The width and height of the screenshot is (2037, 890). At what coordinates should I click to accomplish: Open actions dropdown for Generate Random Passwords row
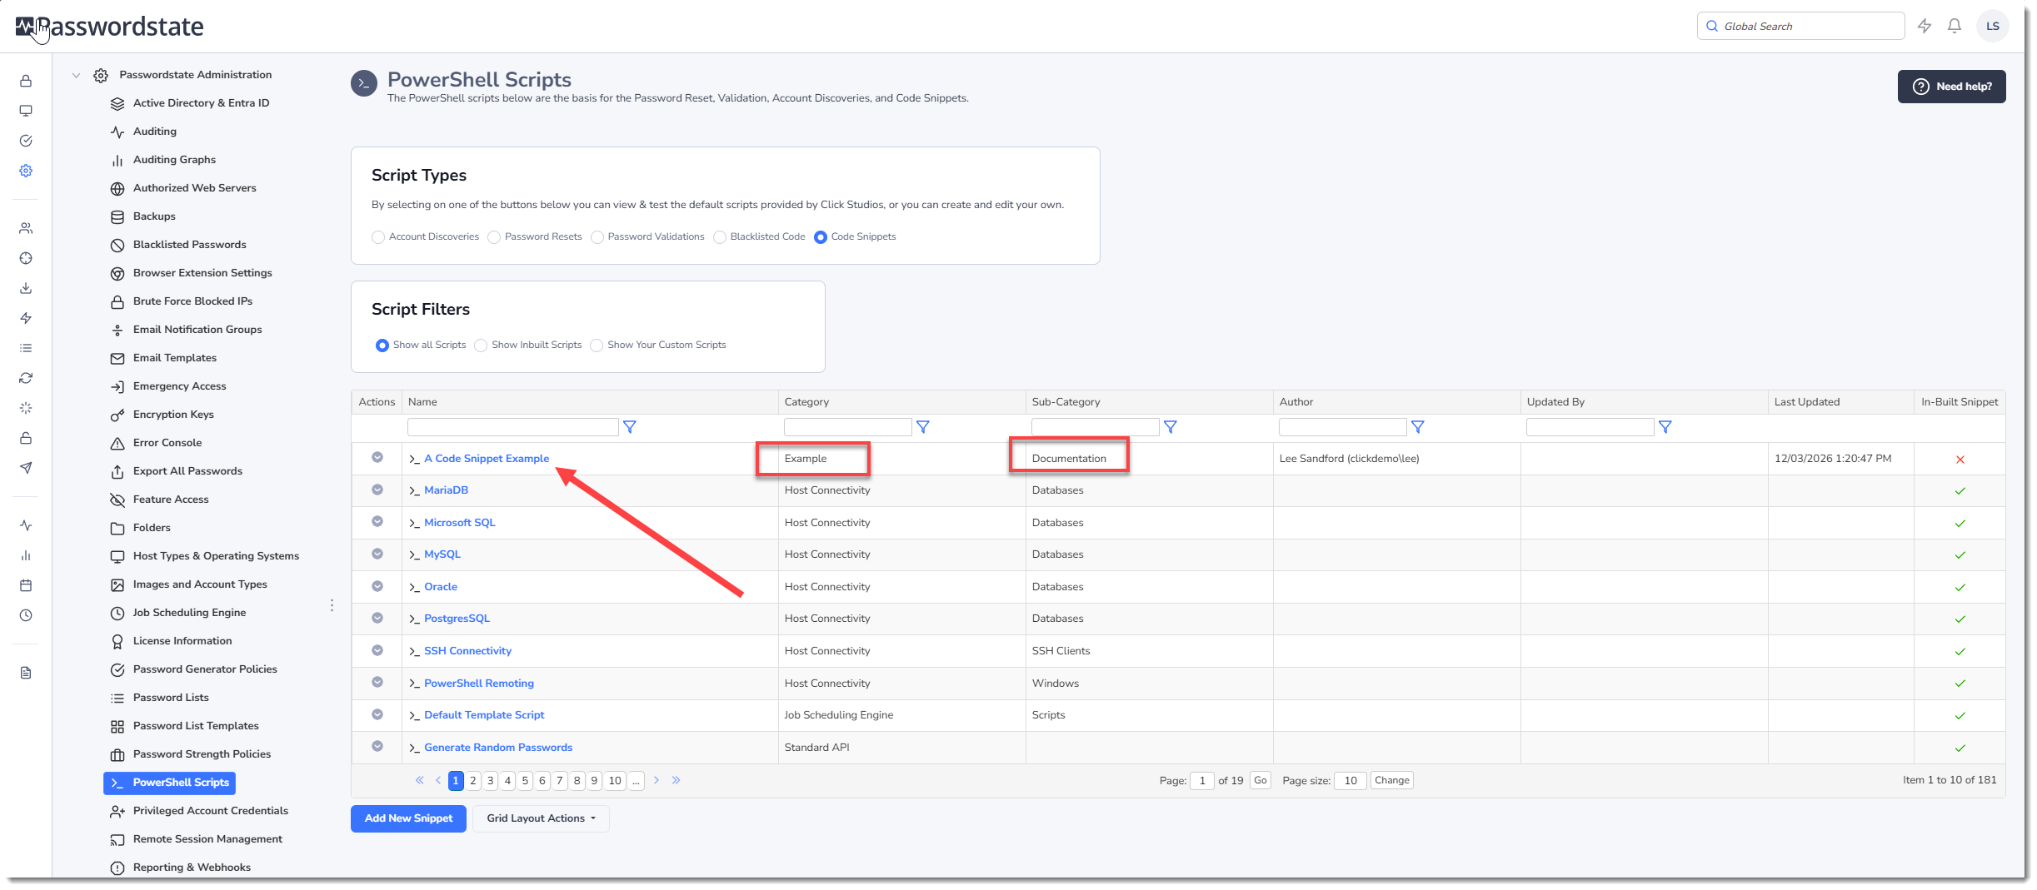pos(377,746)
